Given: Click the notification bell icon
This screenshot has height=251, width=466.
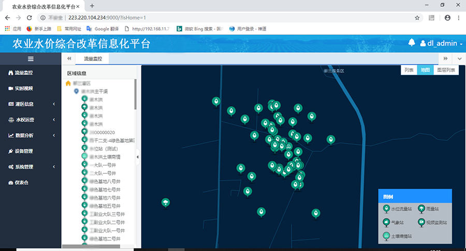Looking at the screenshot, I should [x=412, y=43].
